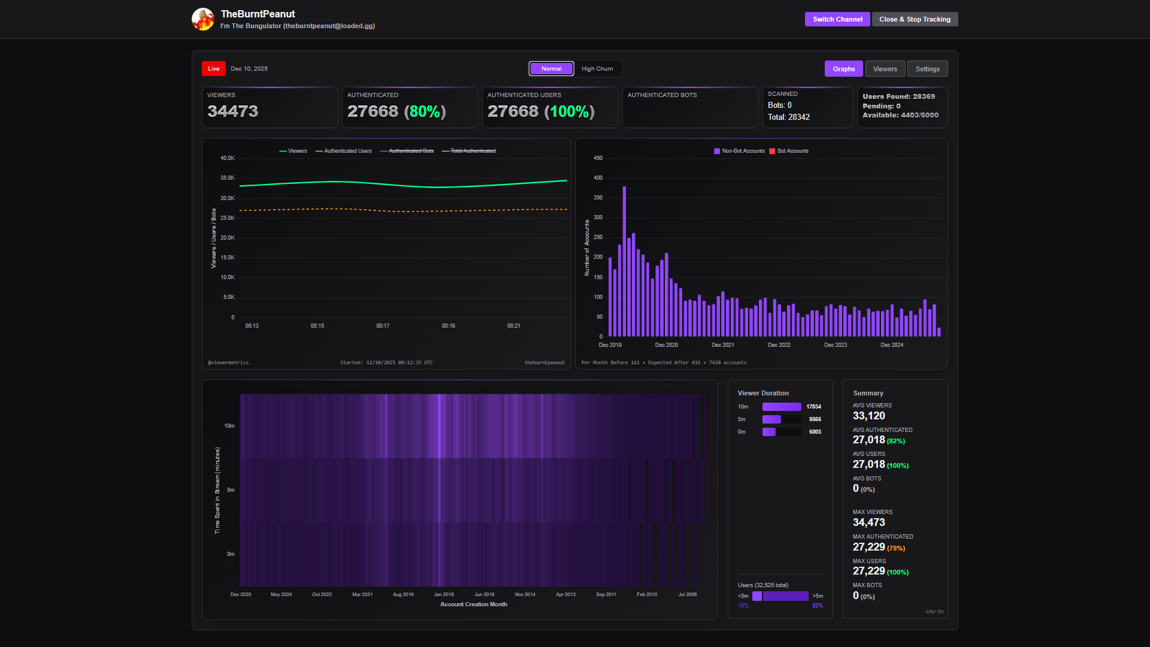The image size is (1150, 647).
Task: Show Total Authenticated legend series
Action: click(x=468, y=151)
